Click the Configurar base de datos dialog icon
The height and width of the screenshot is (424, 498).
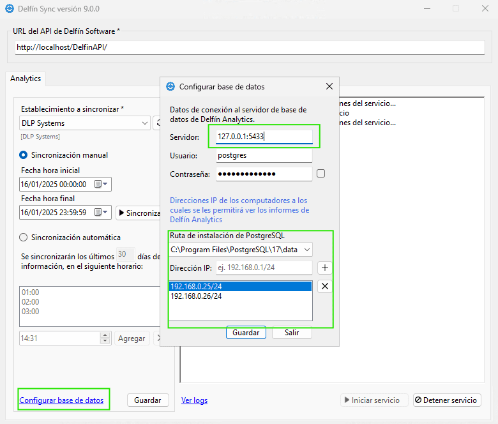click(x=170, y=86)
